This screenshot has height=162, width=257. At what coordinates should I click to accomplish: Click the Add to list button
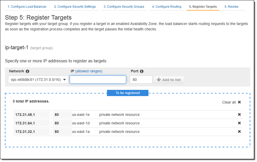coord(169,80)
